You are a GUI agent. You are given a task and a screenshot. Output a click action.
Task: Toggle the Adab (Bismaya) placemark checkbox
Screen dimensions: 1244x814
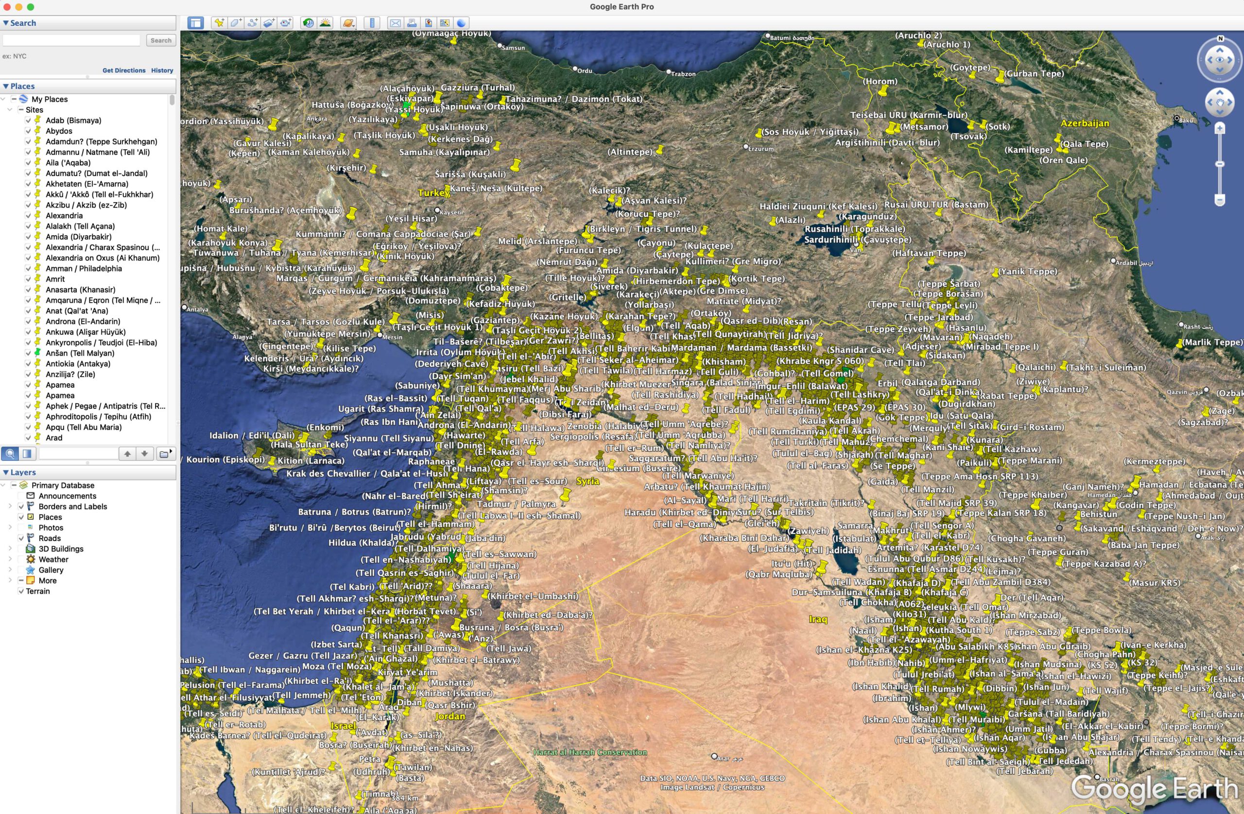pyautogui.click(x=29, y=120)
